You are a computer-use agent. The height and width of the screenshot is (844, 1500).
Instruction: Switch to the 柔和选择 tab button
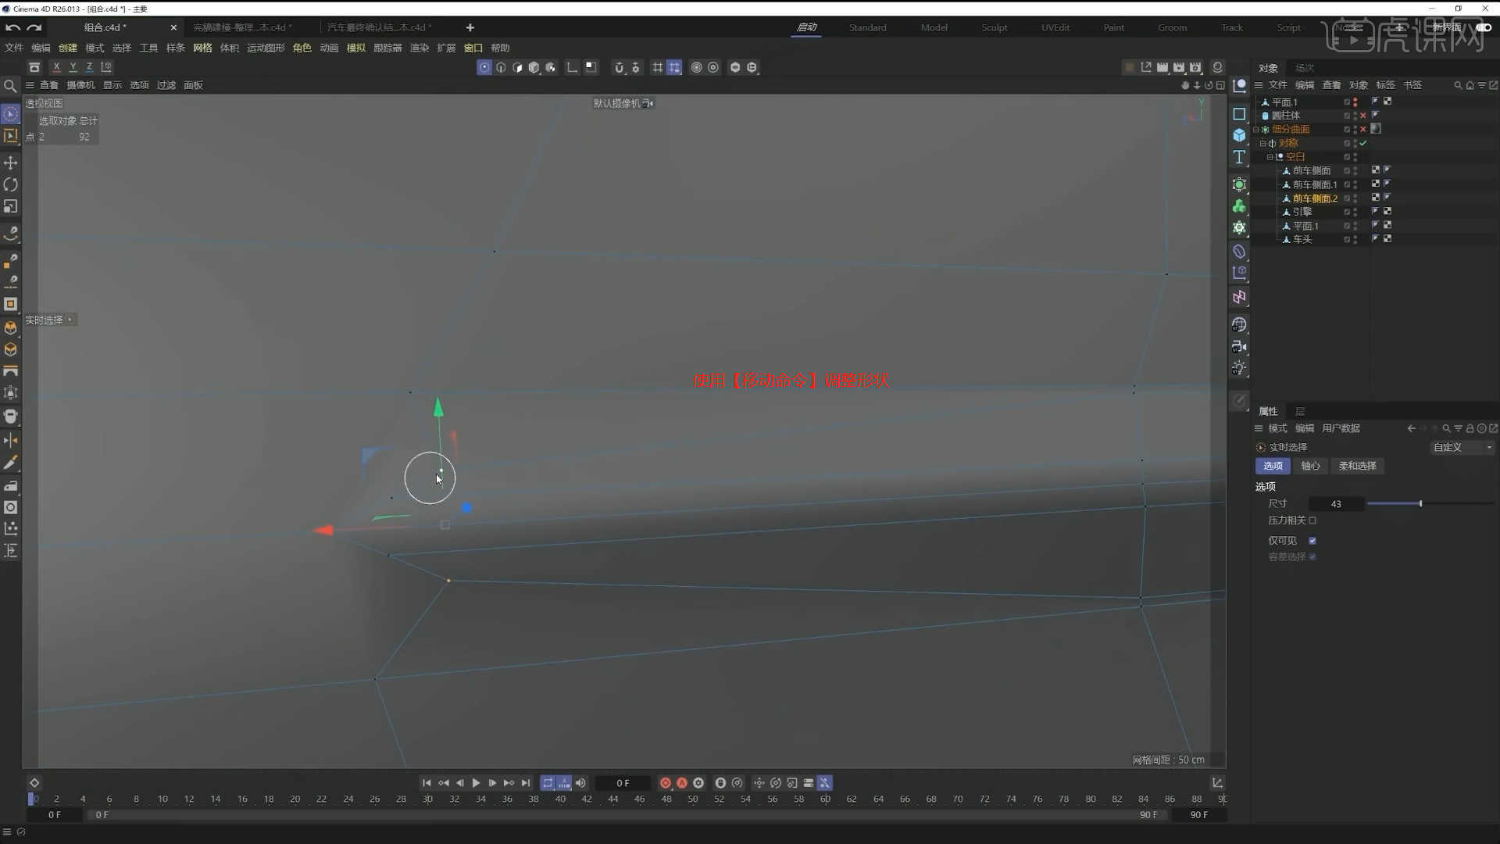coord(1357,466)
